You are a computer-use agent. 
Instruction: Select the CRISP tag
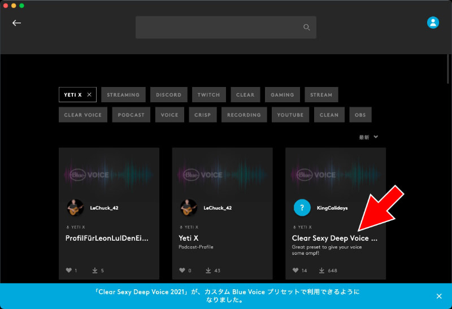(x=203, y=115)
